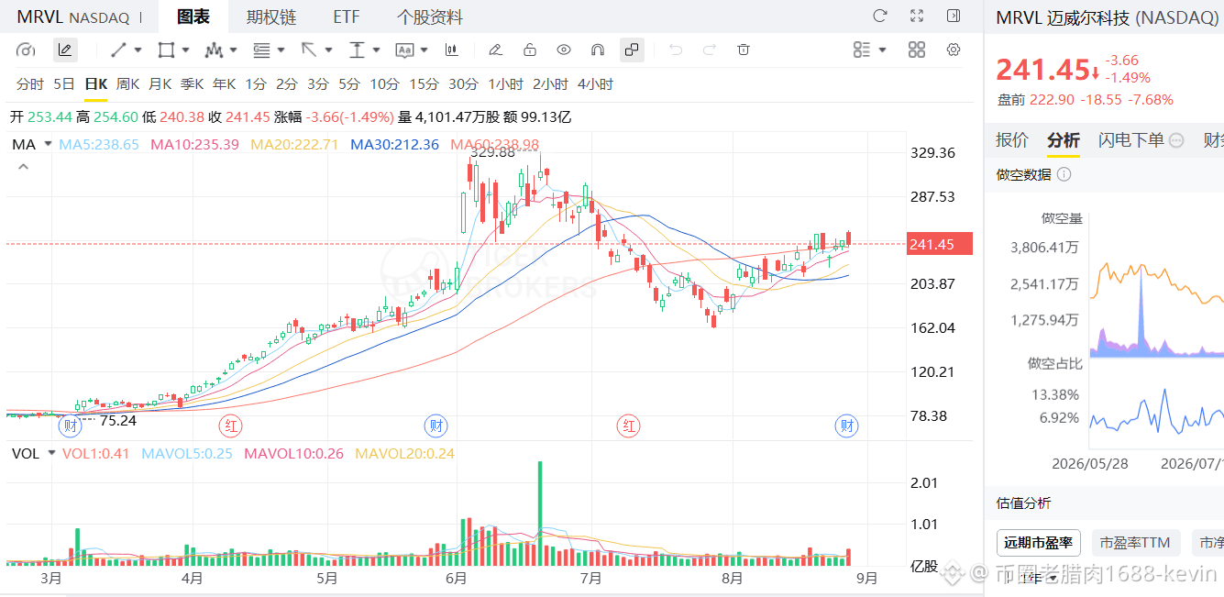Delete all drawings with the trash icon
Screen dimensions: 1224x597
point(744,50)
